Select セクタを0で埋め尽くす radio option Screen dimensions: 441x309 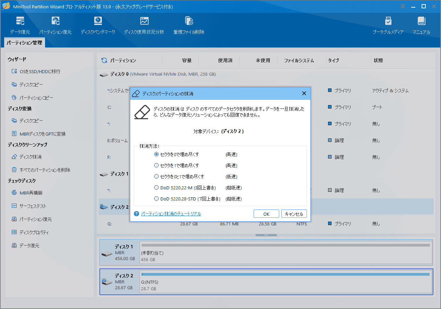177,154
